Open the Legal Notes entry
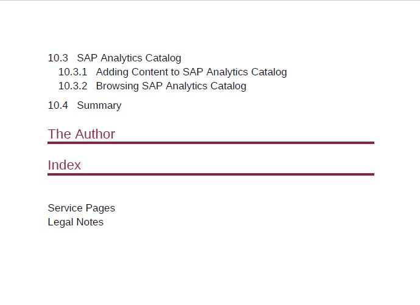420x305 pixels. click(x=75, y=222)
